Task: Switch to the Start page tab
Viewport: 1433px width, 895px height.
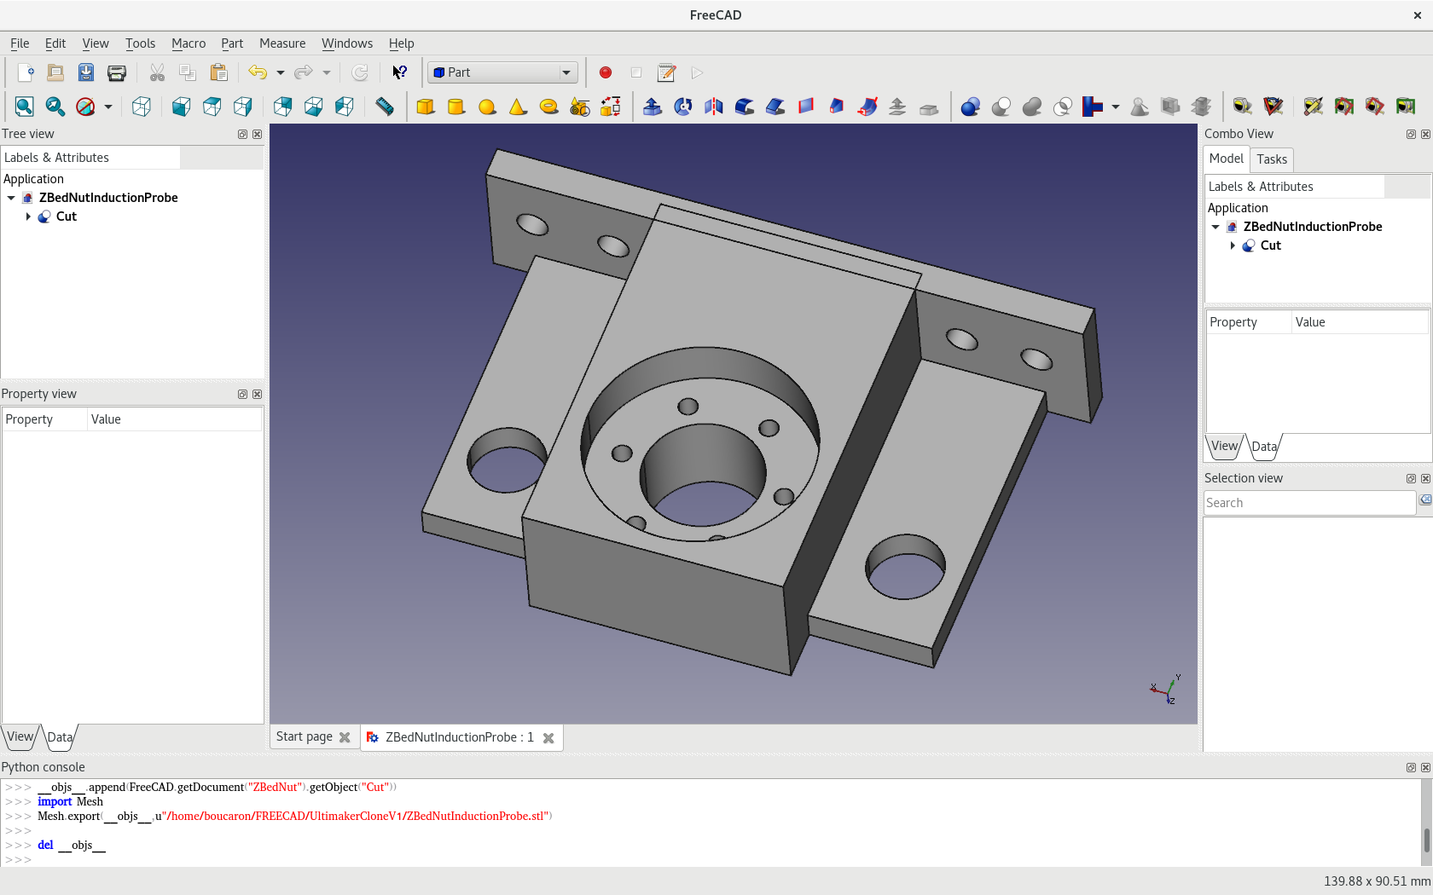Action: (304, 736)
